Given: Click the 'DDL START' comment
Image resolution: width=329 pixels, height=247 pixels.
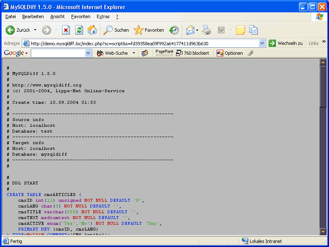Looking at the screenshot, I should (x=23, y=183).
